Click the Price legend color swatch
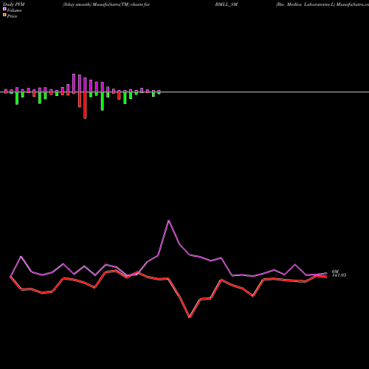 [x=4, y=15]
